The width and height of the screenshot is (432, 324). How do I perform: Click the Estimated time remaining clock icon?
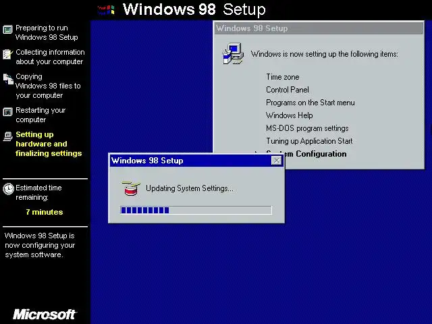click(8, 189)
